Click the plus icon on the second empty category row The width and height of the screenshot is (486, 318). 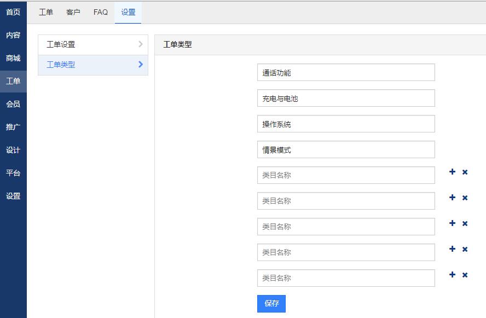[x=452, y=198]
